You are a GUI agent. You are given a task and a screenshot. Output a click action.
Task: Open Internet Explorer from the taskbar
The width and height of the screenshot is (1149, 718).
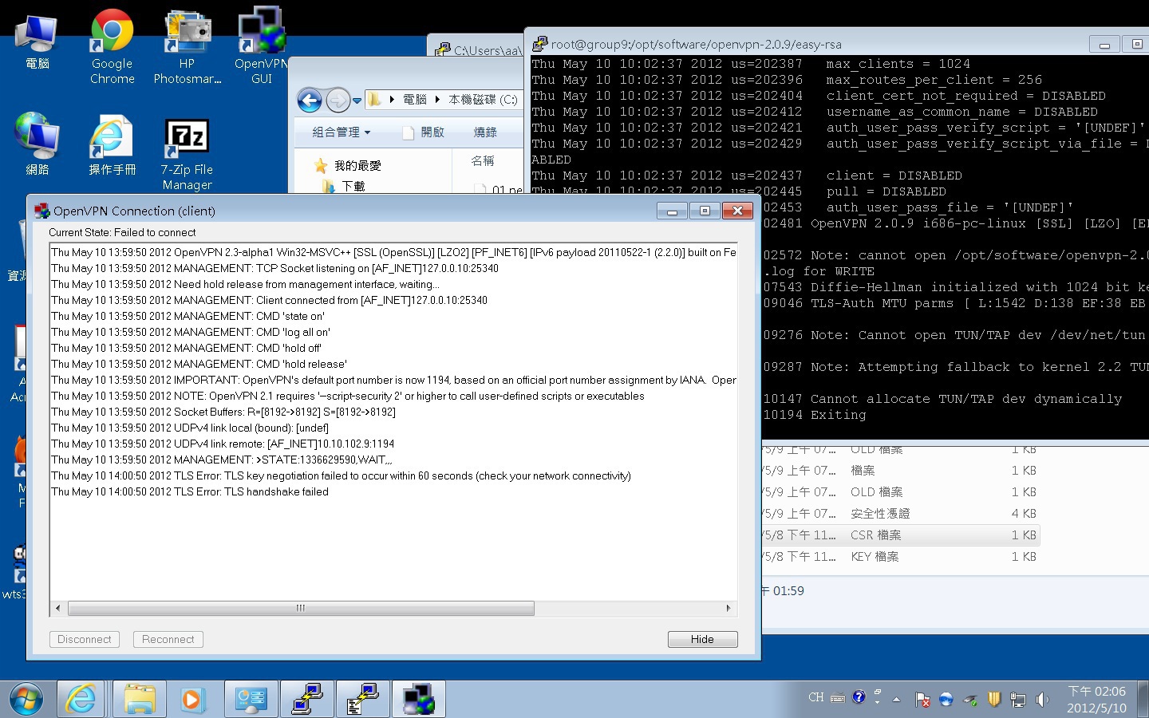(81, 700)
